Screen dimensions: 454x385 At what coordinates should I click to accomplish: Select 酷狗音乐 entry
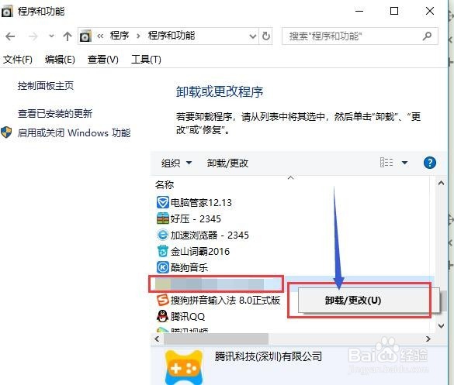[189, 268]
